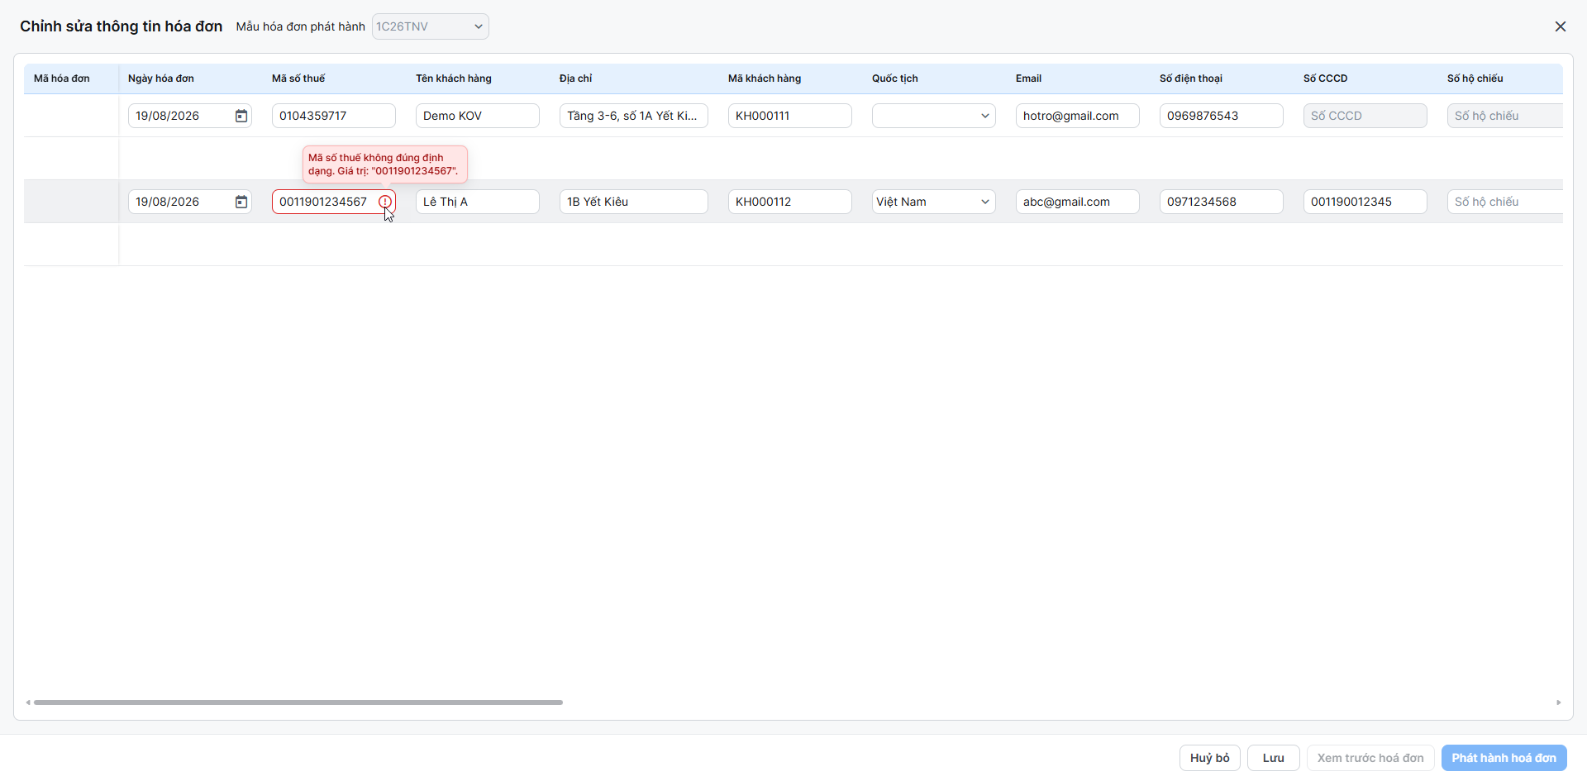Image resolution: width=1587 pixels, height=781 pixels.
Task: Edit address field 1B Yết Kiêu
Action: click(x=633, y=202)
